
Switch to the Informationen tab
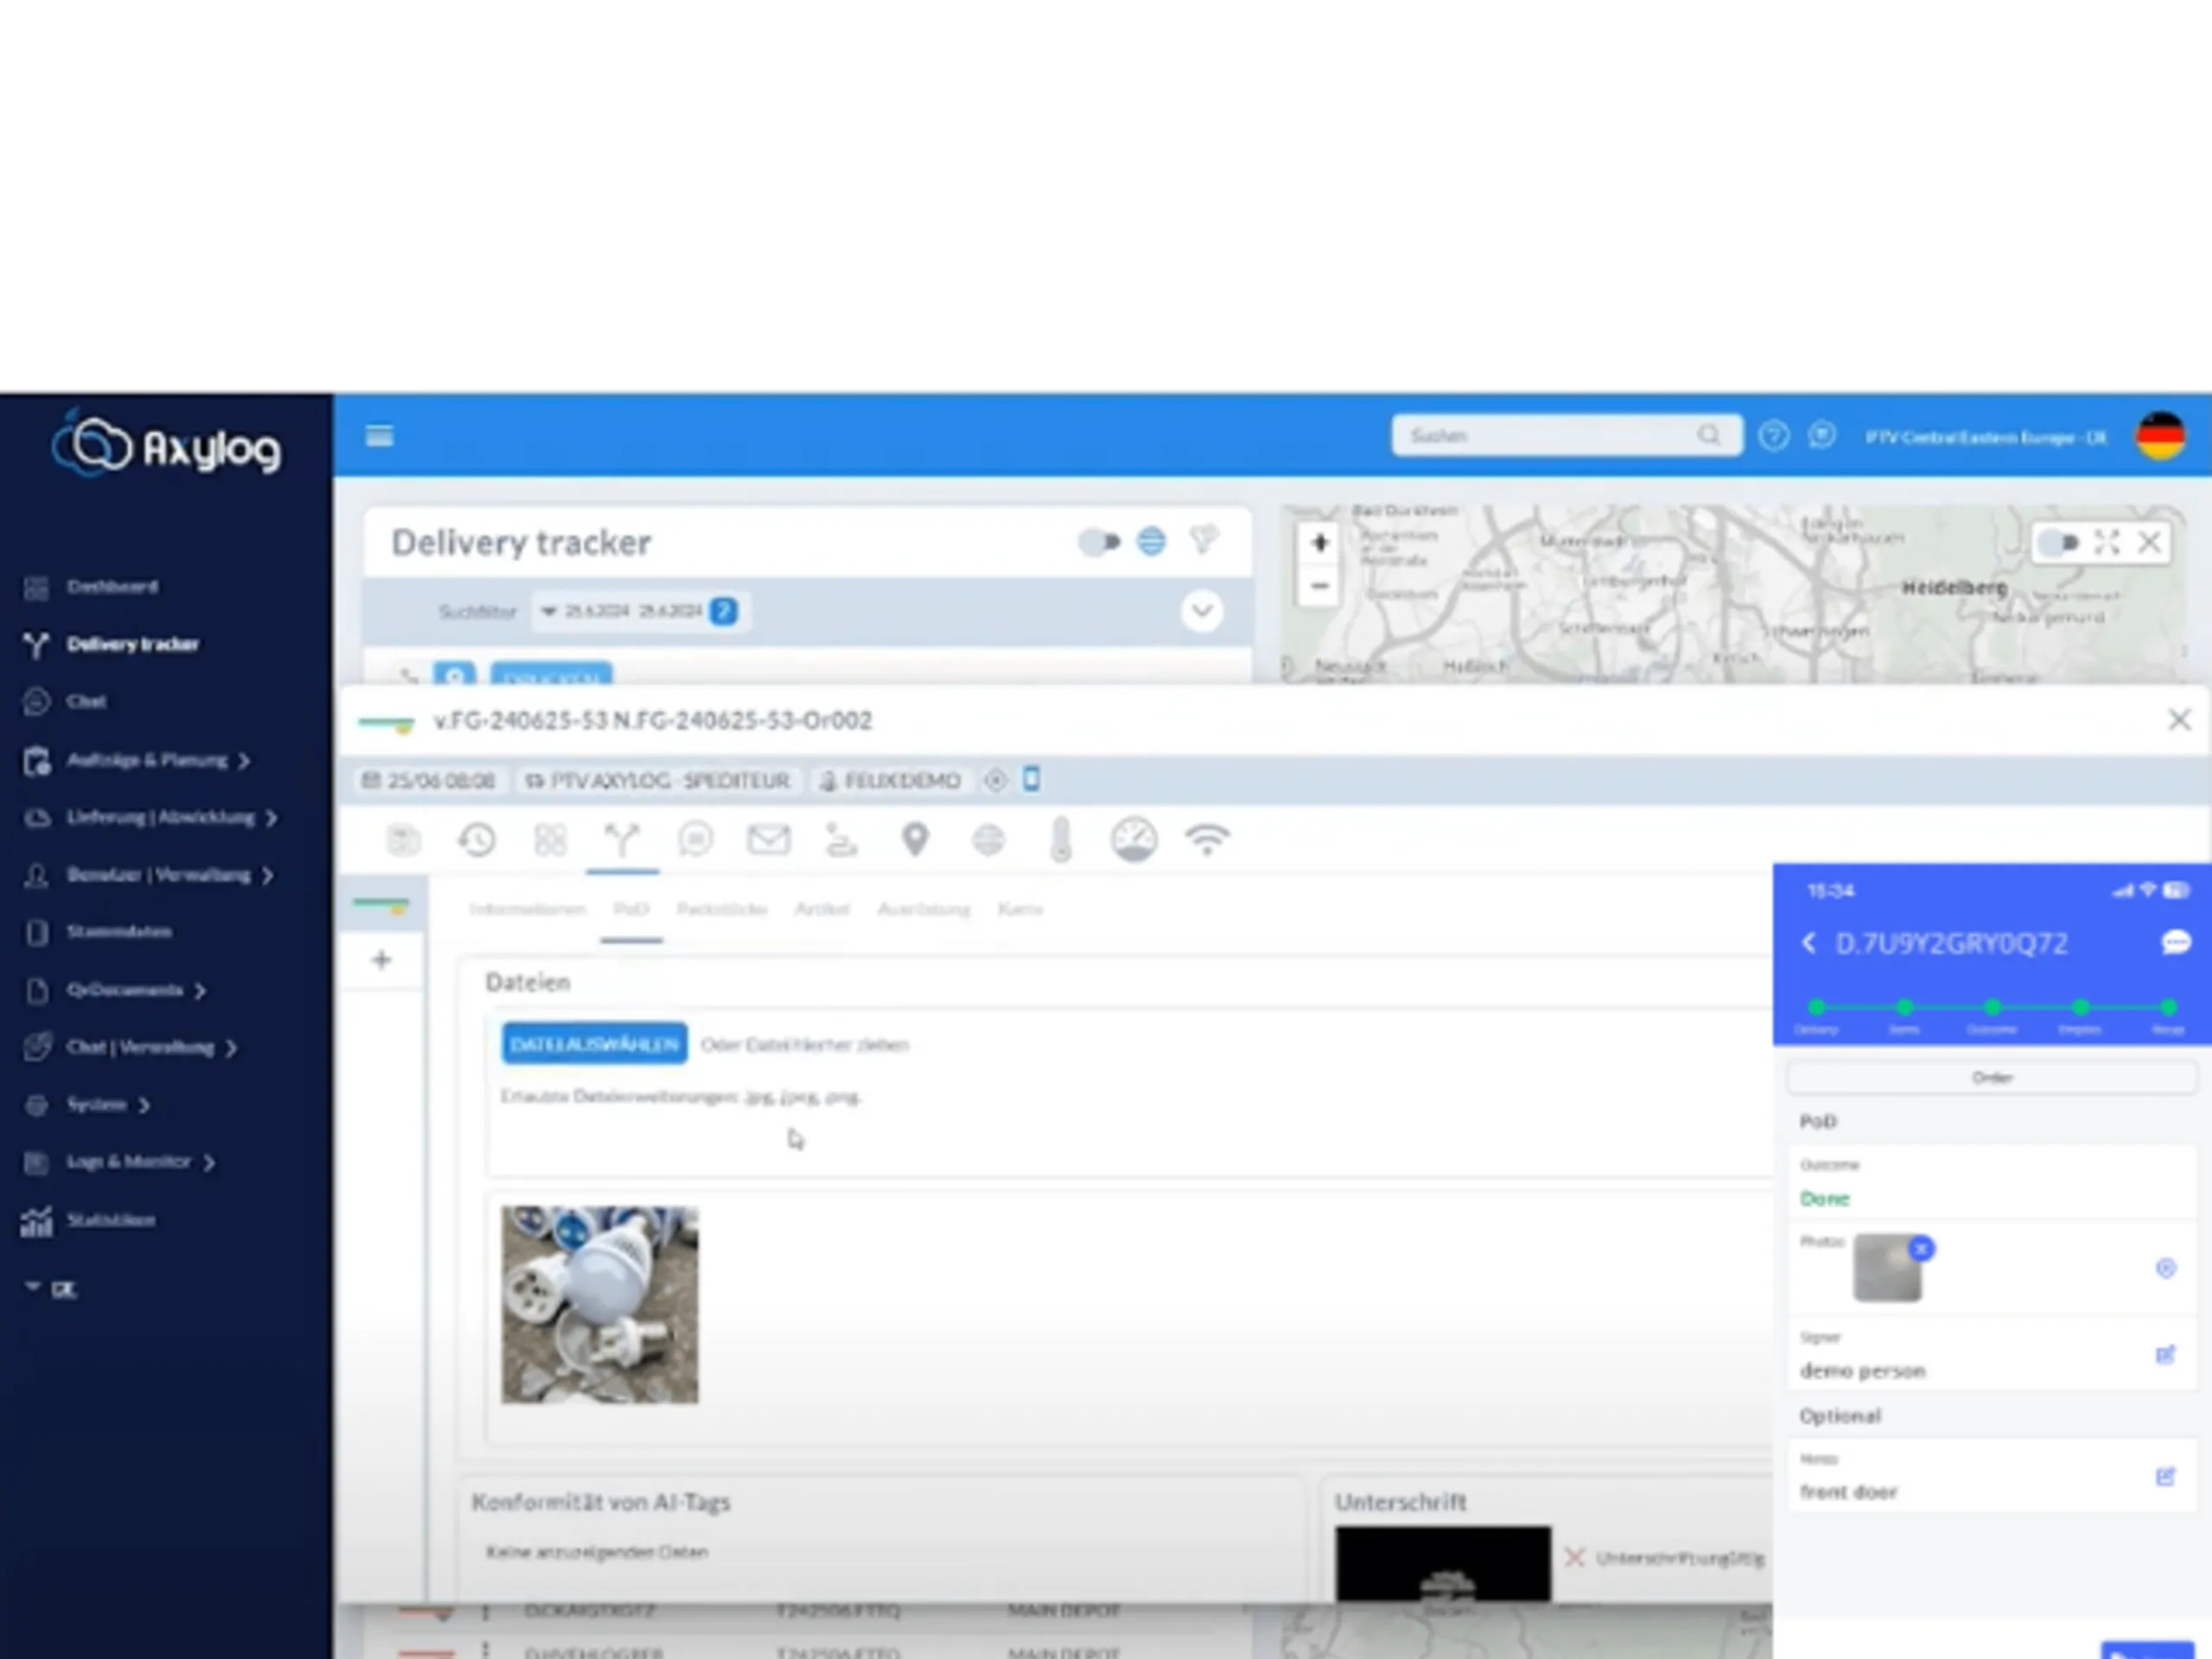click(527, 909)
